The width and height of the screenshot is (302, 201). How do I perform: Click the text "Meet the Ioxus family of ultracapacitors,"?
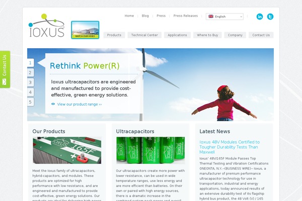[64, 171]
